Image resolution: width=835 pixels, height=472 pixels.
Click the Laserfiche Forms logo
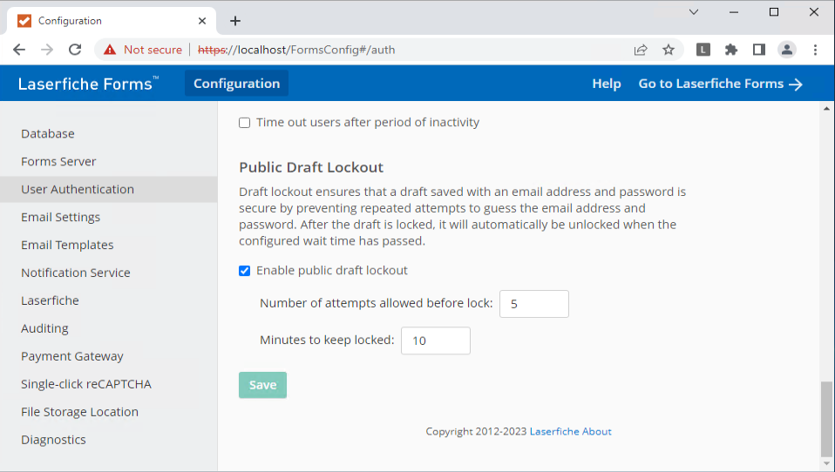tap(88, 84)
